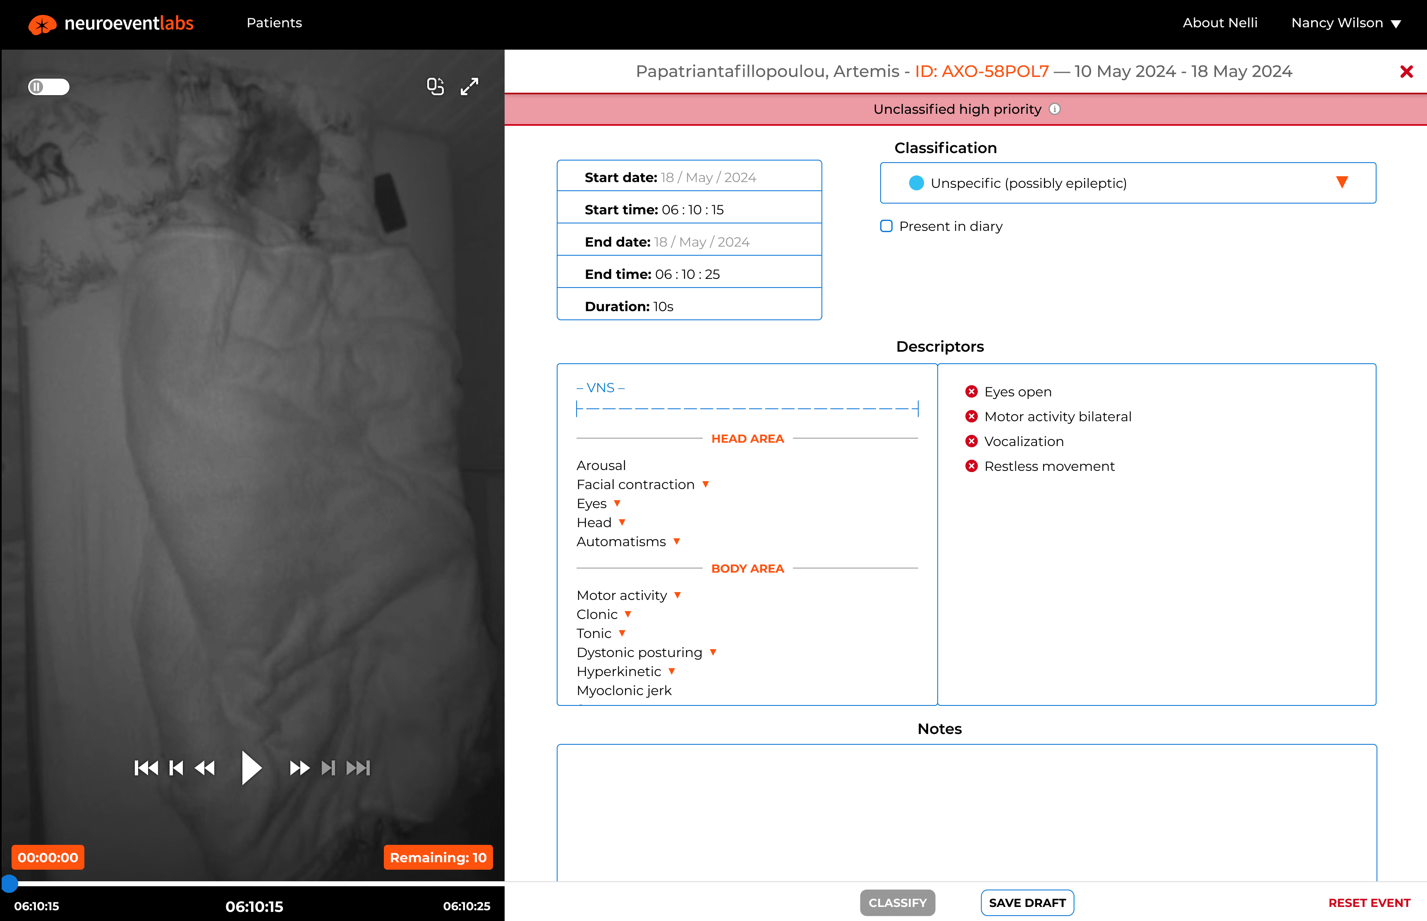Open the About Nelli page
The width and height of the screenshot is (1427, 921).
1219,23
